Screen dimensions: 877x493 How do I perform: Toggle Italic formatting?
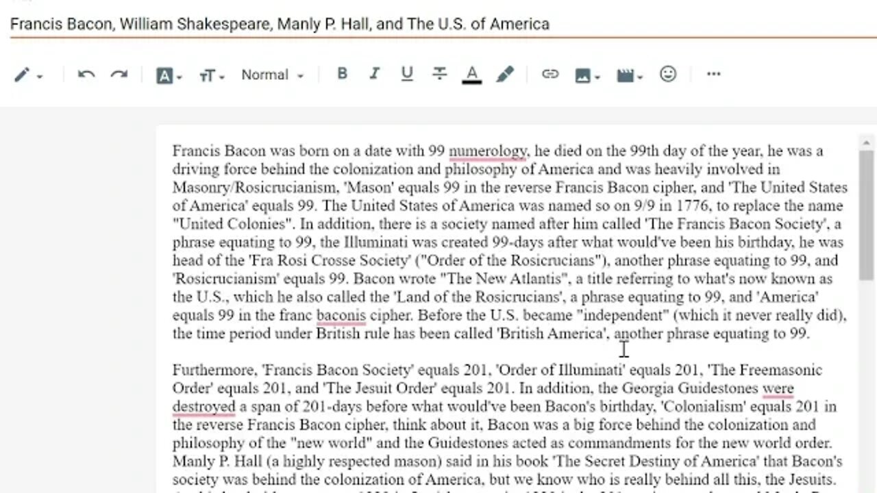[374, 74]
